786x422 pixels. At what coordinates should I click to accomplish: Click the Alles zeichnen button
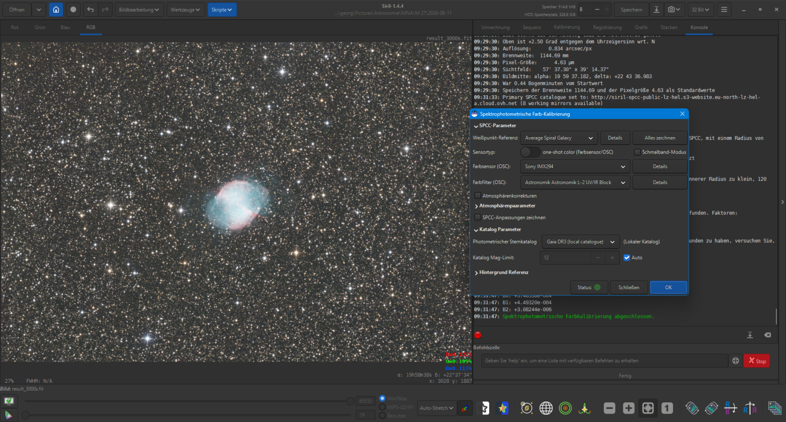(x=660, y=138)
